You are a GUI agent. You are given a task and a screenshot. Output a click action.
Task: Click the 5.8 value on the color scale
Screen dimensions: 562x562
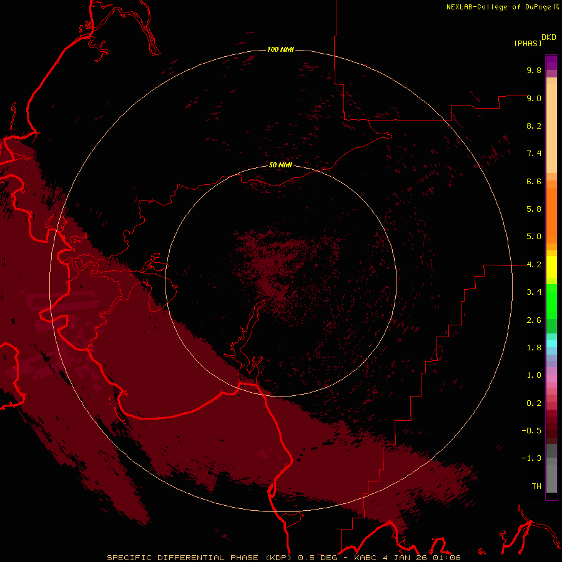[x=534, y=209]
